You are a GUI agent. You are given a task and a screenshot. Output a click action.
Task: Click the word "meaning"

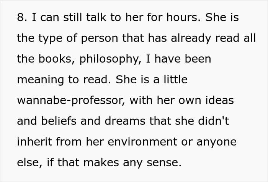click(x=41, y=80)
